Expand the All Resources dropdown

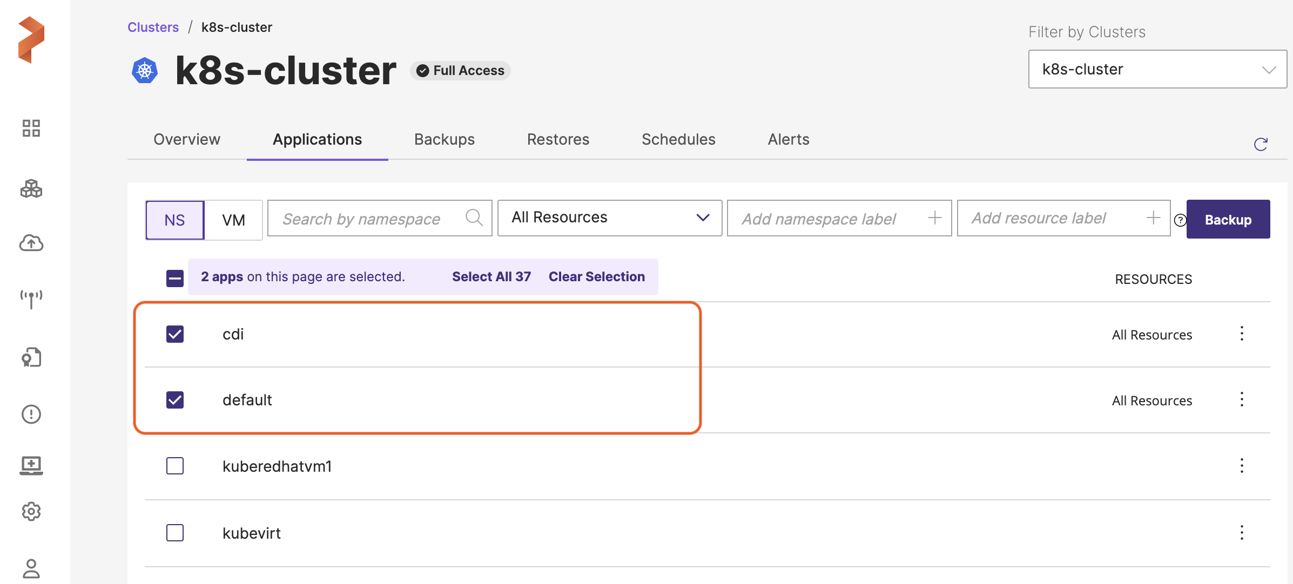pos(609,218)
